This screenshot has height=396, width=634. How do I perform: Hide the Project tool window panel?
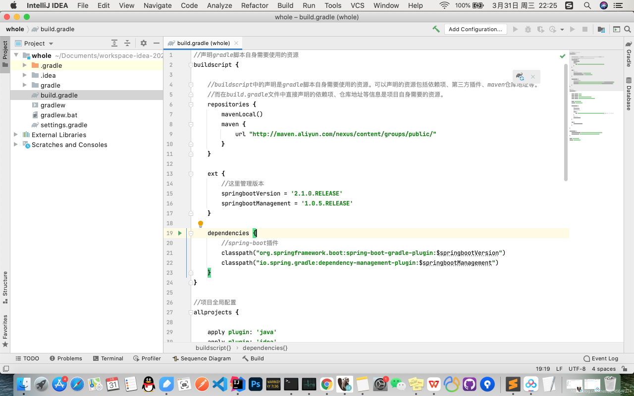[x=157, y=43]
